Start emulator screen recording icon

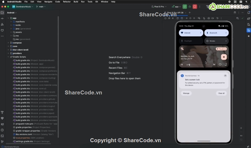pos(213,18)
